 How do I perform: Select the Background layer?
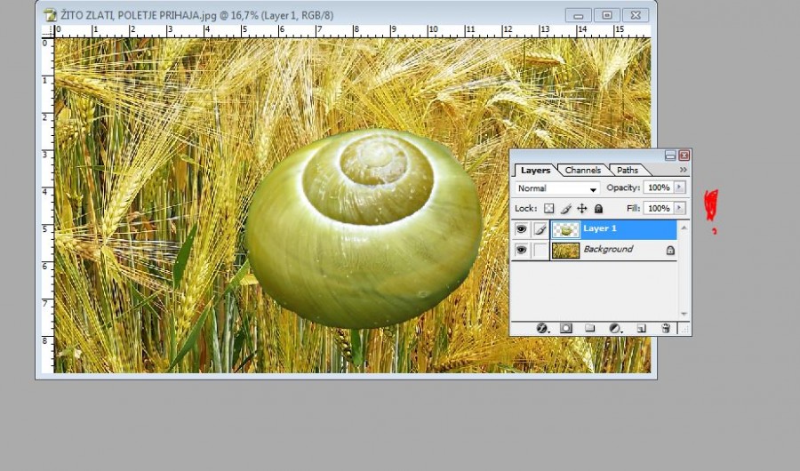coord(613,251)
